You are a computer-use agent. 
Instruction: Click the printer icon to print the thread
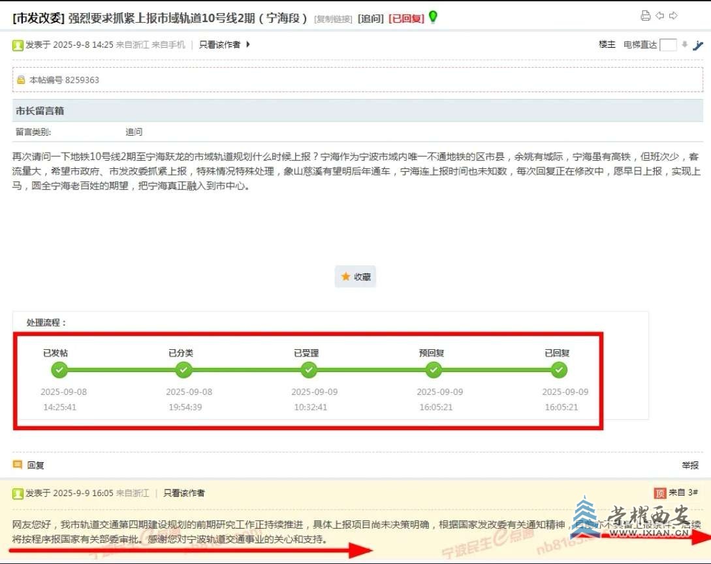tap(646, 15)
